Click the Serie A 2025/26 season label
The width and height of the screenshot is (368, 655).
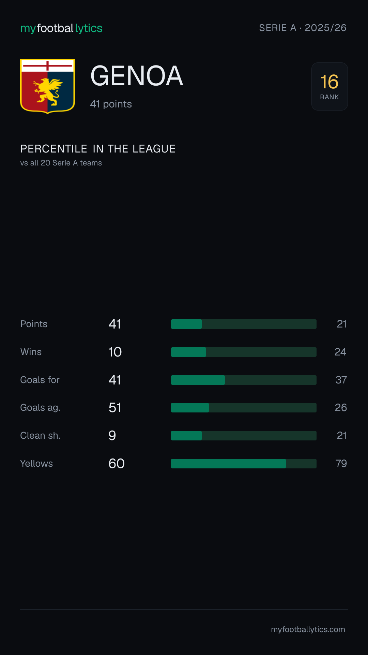303,28
